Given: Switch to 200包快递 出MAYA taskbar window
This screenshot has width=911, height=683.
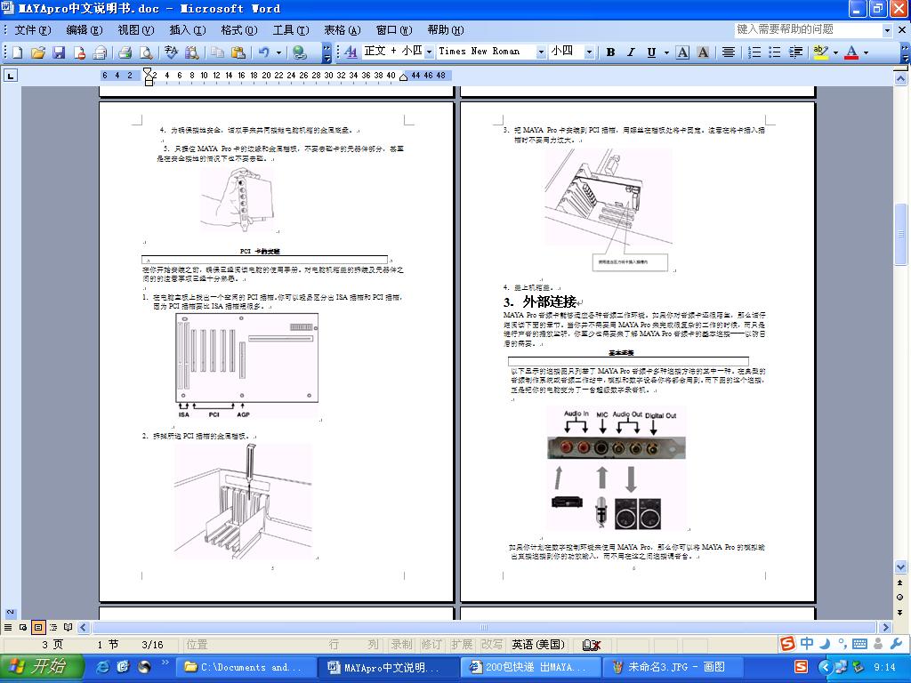Looking at the screenshot, I should [531, 667].
